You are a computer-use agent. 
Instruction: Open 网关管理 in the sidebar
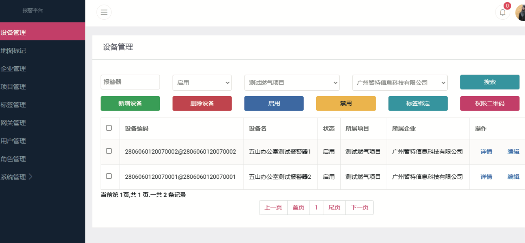[x=13, y=123]
